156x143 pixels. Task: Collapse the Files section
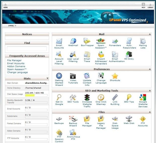coord(150,112)
